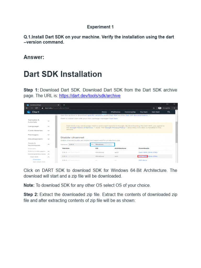
Task: Click the Google Terms of Service link
Action: pos(81,128)
